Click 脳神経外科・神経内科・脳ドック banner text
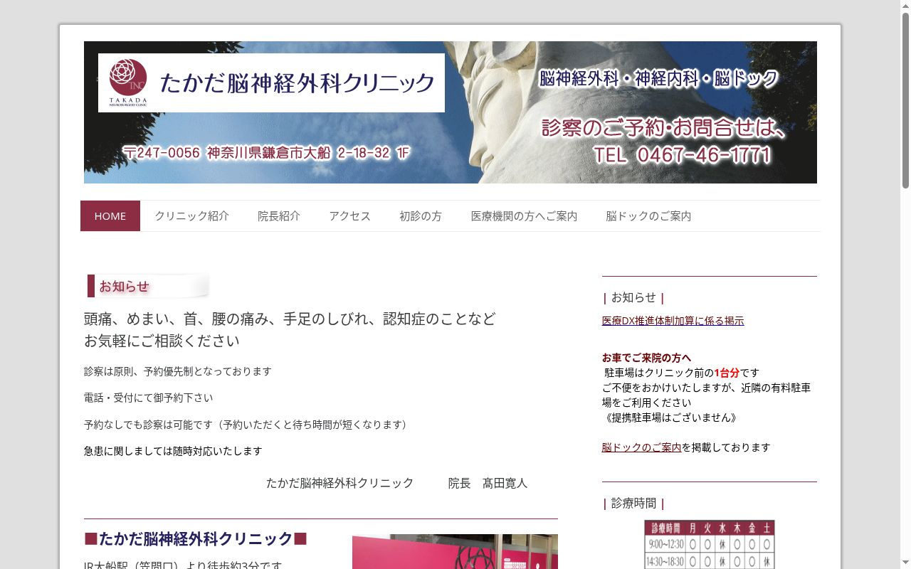911x569 pixels. [658, 78]
